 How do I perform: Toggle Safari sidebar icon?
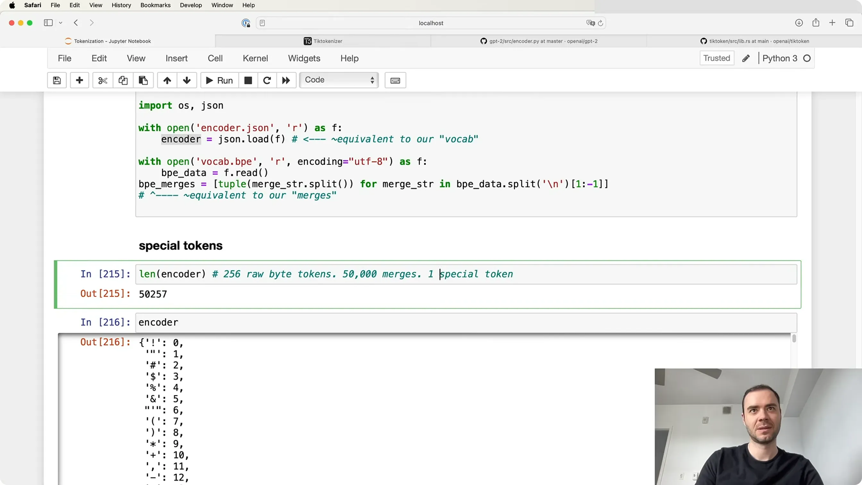pos(48,23)
